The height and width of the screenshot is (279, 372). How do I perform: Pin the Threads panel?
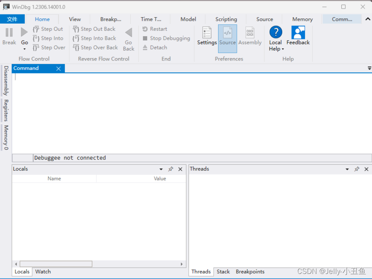(x=357, y=169)
